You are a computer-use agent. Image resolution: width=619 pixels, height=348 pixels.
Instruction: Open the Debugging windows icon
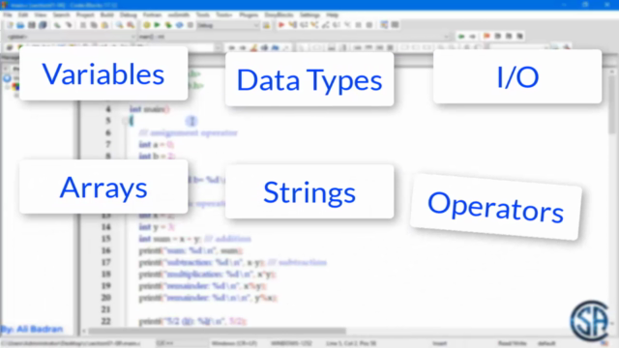[x=384, y=25]
